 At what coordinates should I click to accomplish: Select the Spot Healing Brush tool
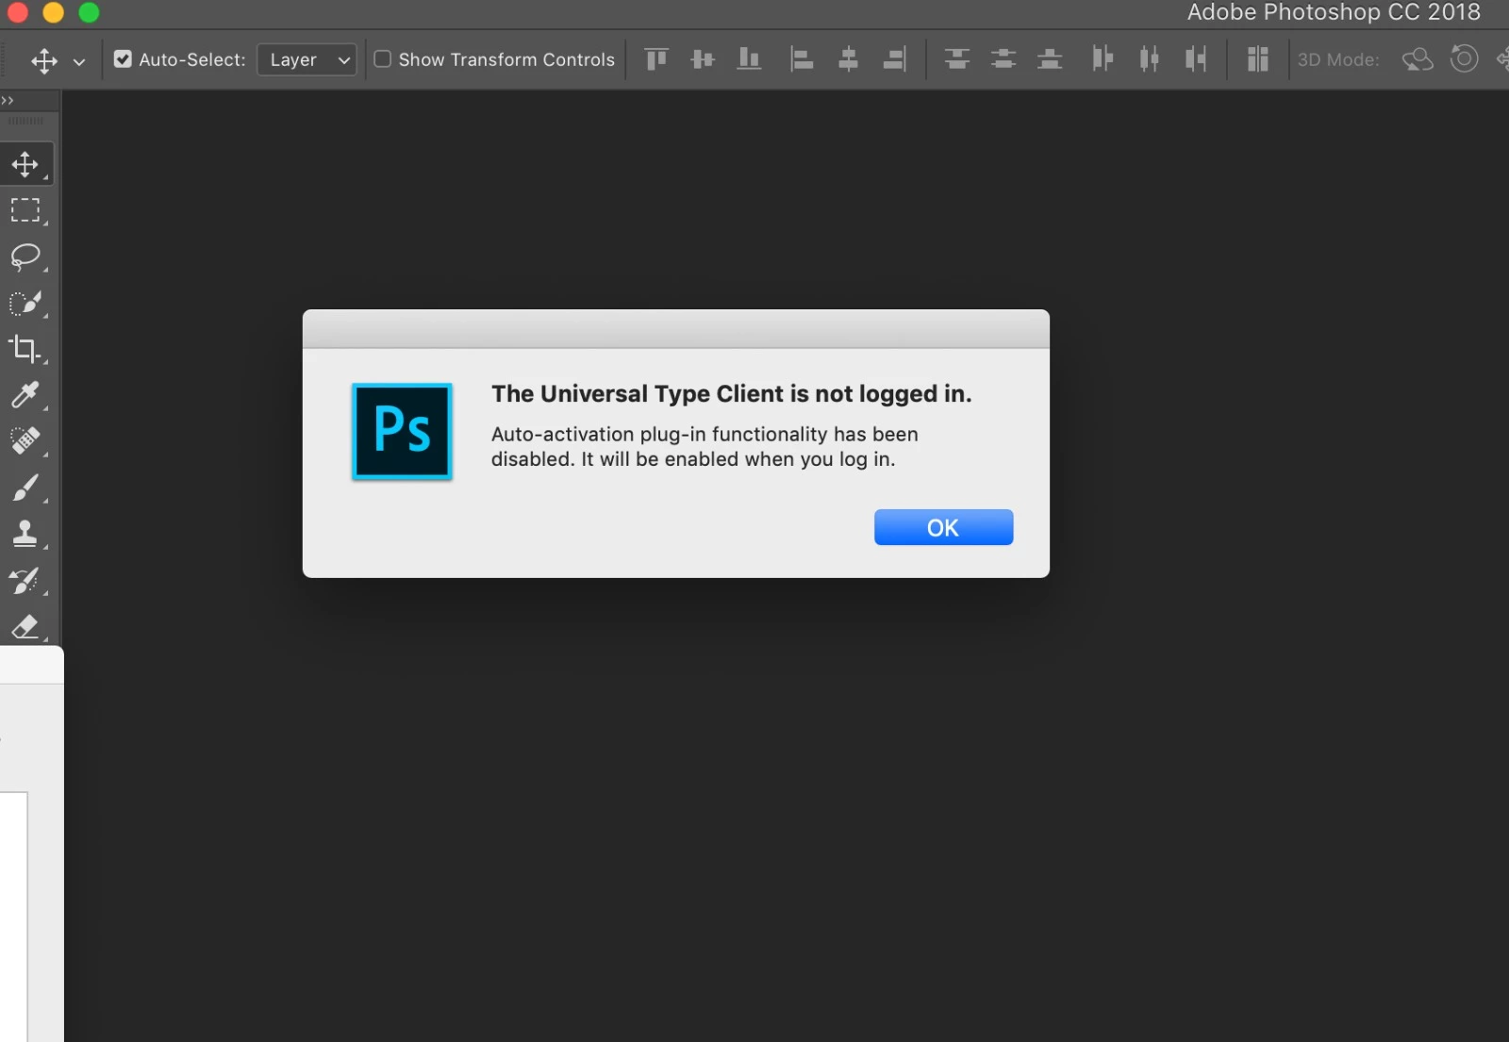tap(26, 441)
